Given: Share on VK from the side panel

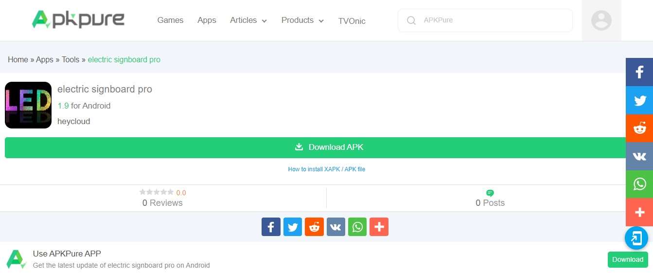Looking at the screenshot, I should click(639, 156).
